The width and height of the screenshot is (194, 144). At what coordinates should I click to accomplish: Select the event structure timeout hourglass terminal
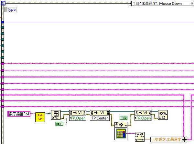point(3,3)
